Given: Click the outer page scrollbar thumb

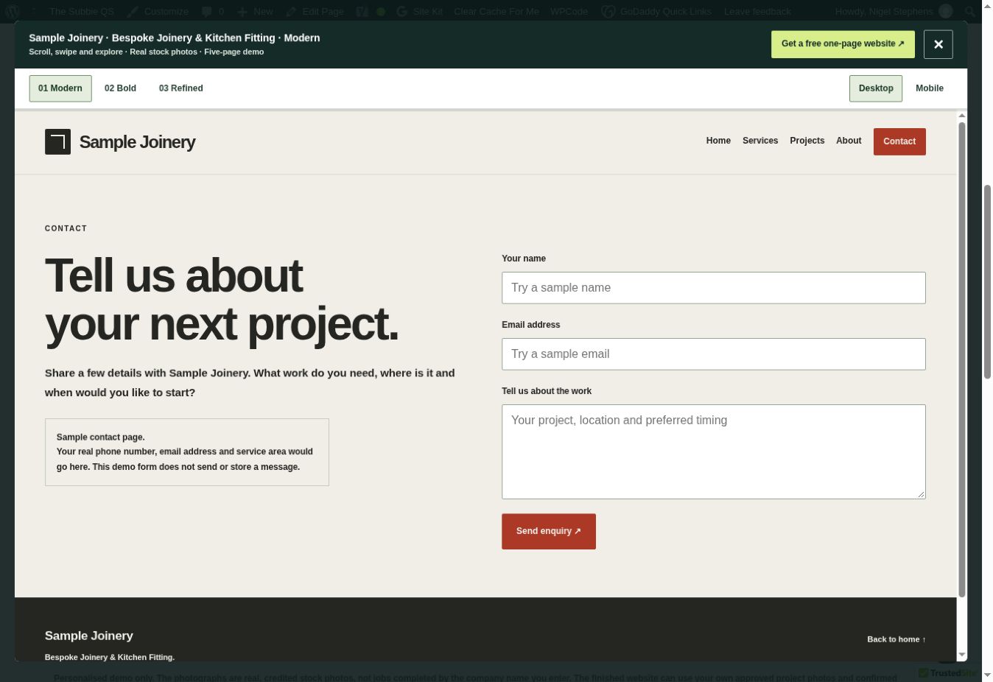Looking at the screenshot, I should pyautogui.click(x=988, y=282).
